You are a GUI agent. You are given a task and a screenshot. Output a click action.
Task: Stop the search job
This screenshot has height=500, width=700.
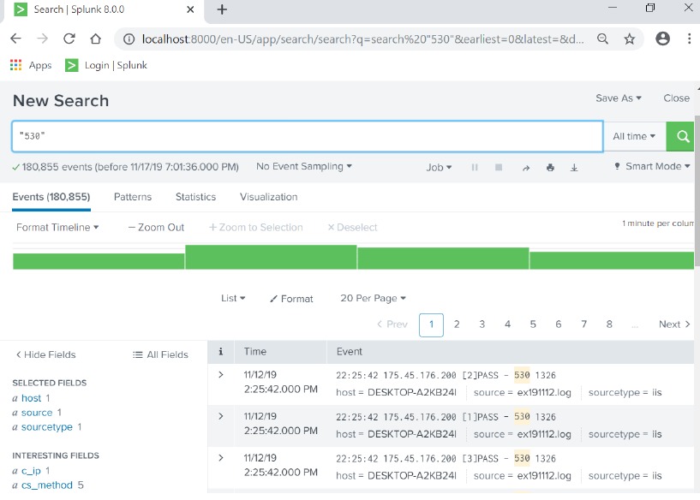pyautogui.click(x=499, y=167)
